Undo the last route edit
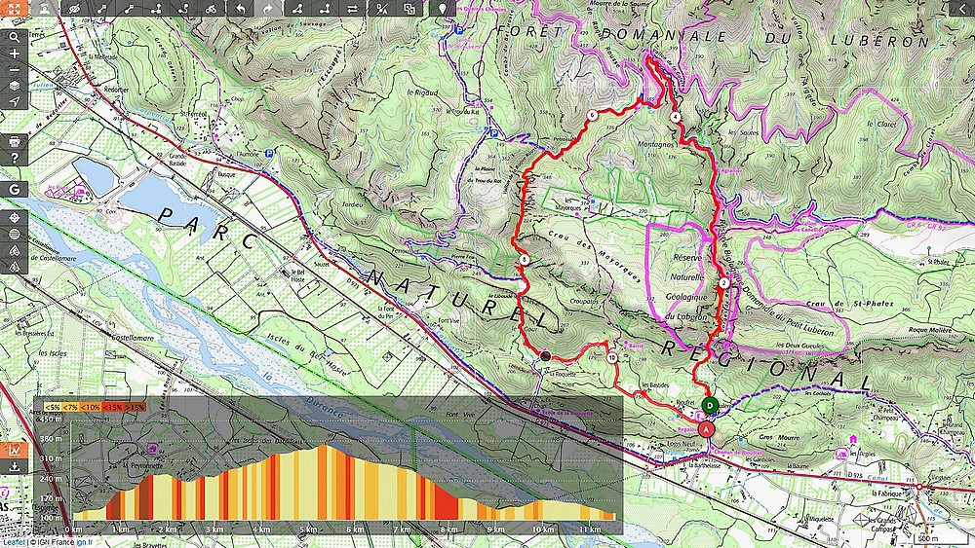Image resolution: width=975 pixels, height=548 pixels. (x=240, y=8)
